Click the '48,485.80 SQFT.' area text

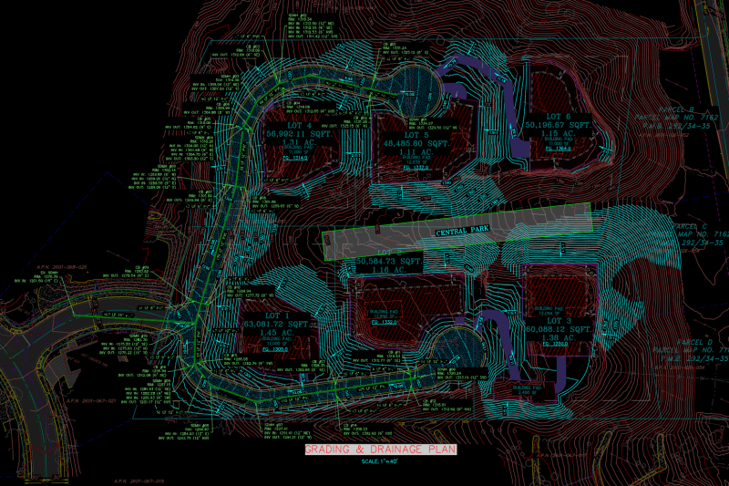(x=416, y=144)
